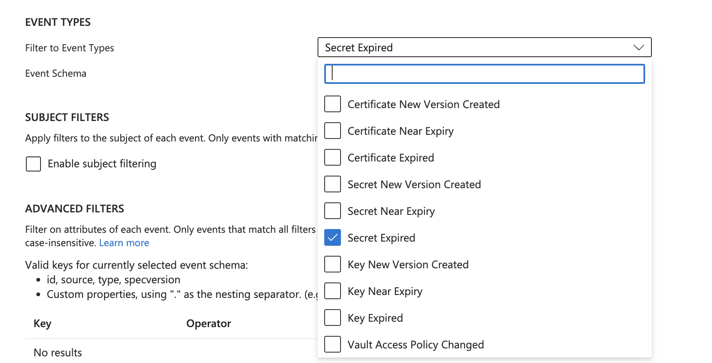The width and height of the screenshot is (712, 363).
Task: Click the Operator column header
Action: click(209, 323)
